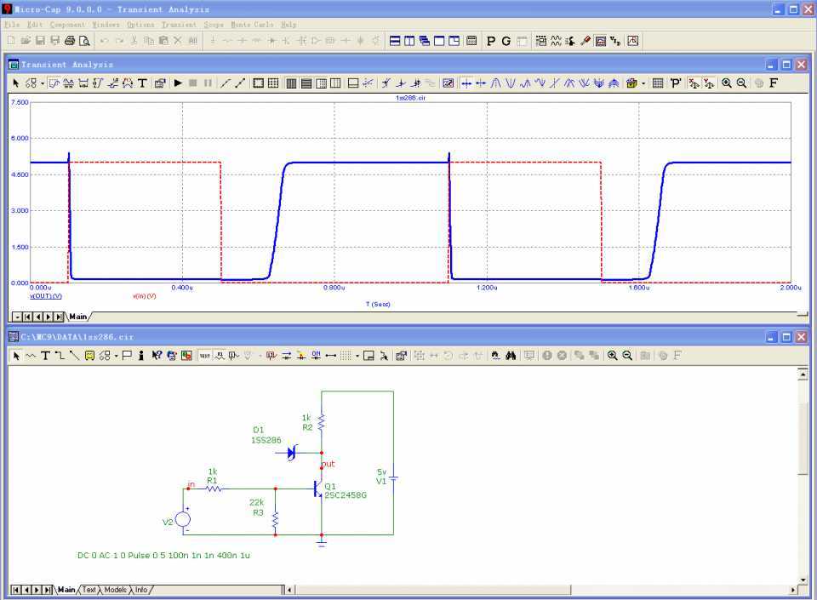Click schematic horizontal scrollbar right arrow
This screenshot has height=600, width=817.
[x=793, y=590]
